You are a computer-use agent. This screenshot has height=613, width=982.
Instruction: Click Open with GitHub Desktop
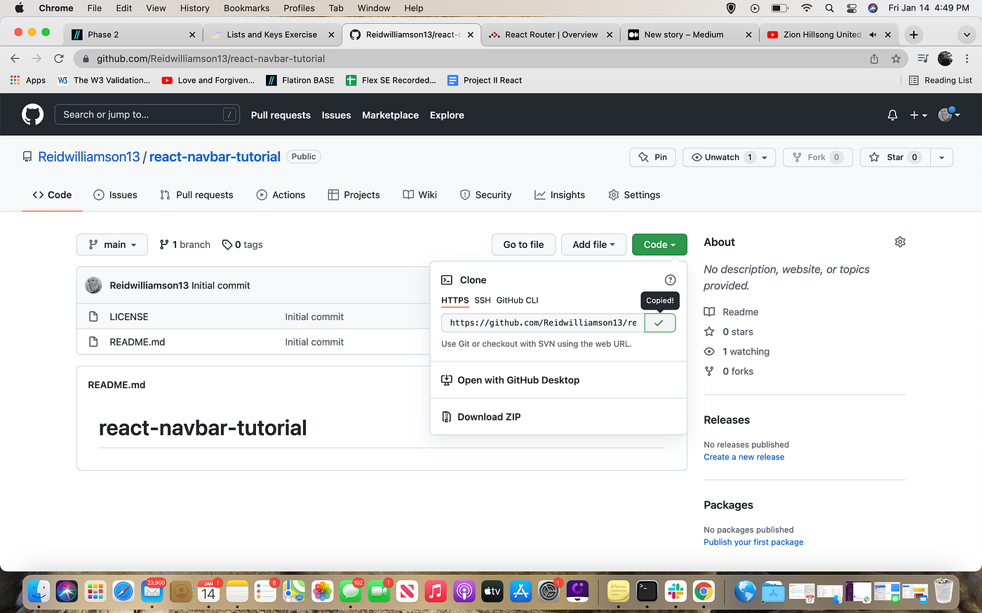point(518,380)
